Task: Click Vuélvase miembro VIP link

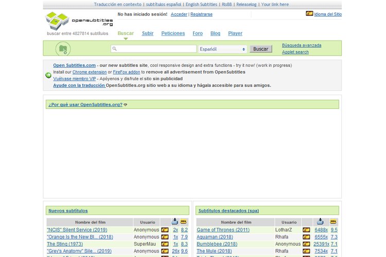Action: [x=74, y=79]
